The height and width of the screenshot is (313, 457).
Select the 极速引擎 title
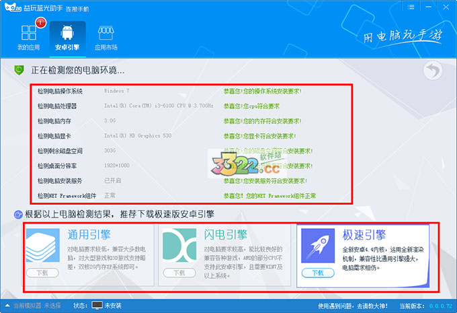tap(364, 235)
